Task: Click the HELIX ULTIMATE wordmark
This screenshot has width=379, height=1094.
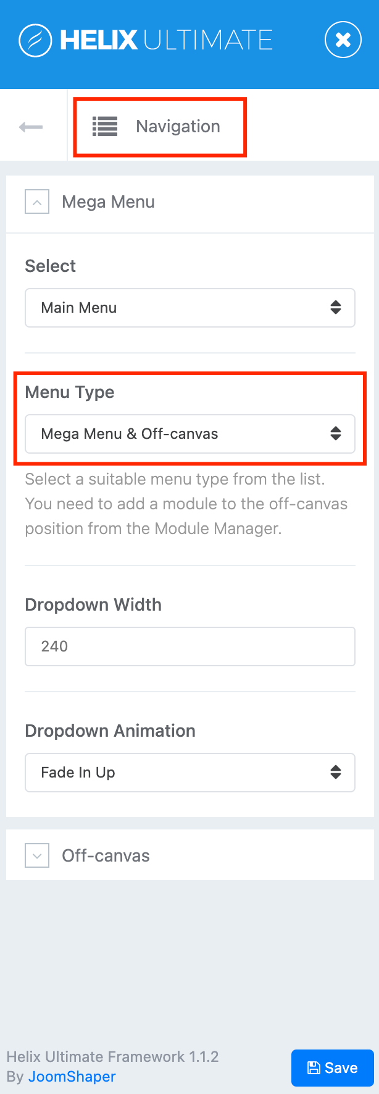Action: pyautogui.click(x=167, y=41)
